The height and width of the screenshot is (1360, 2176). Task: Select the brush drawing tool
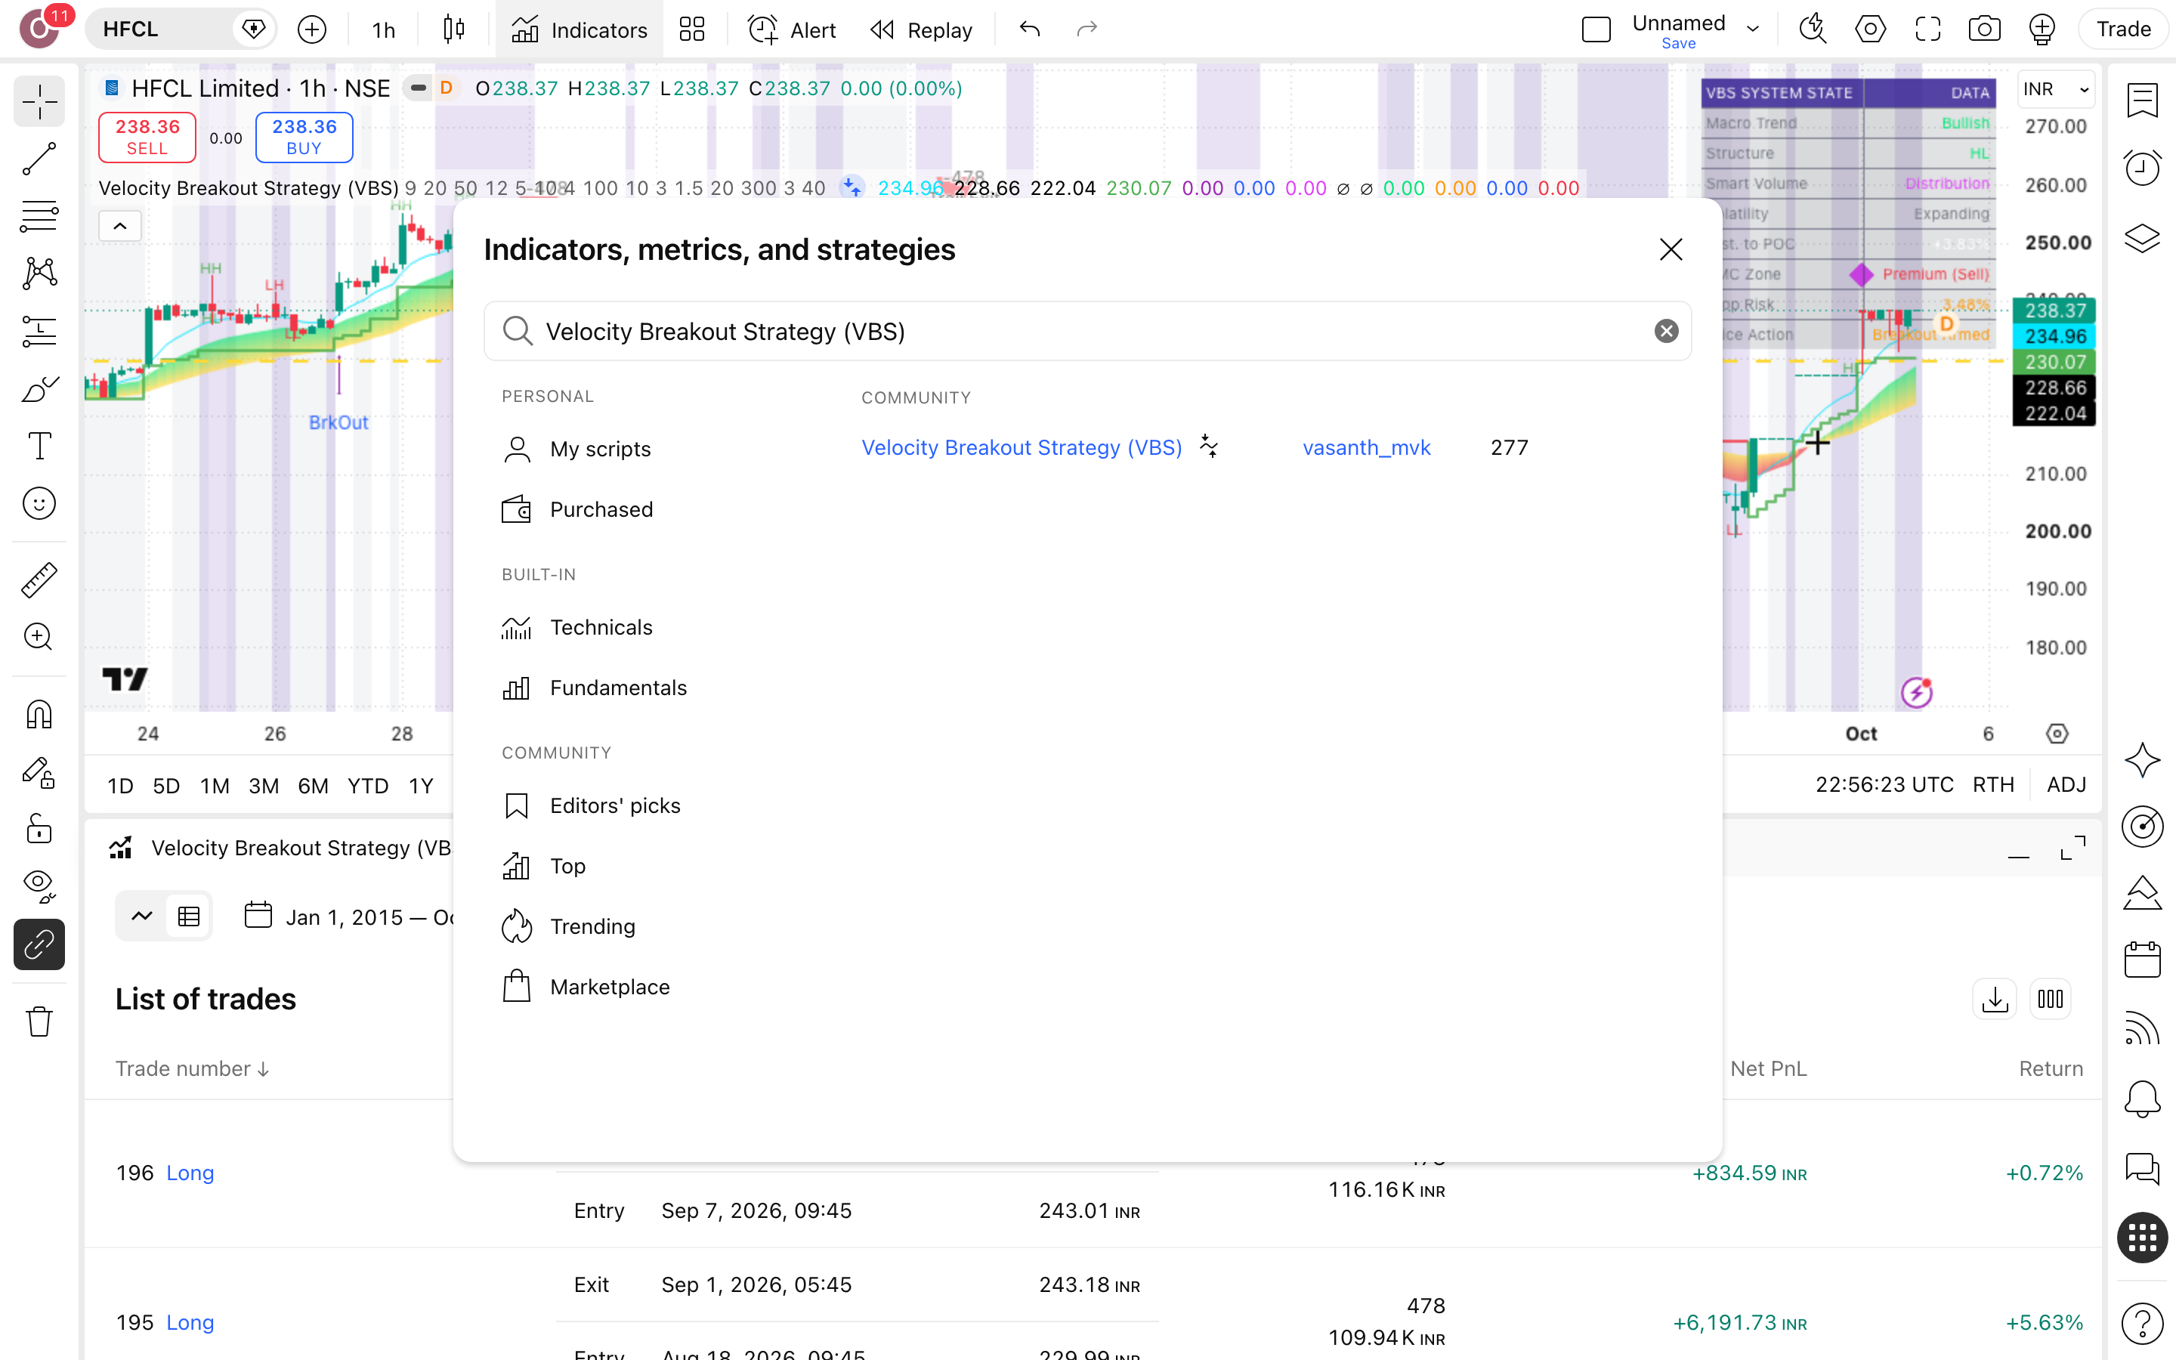(x=39, y=389)
